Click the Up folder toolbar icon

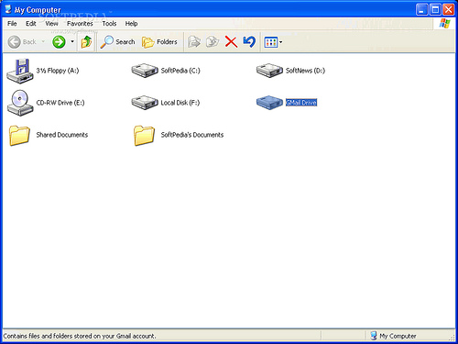86,41
